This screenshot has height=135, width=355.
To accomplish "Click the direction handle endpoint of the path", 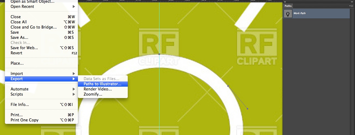I will coord(247,109).
